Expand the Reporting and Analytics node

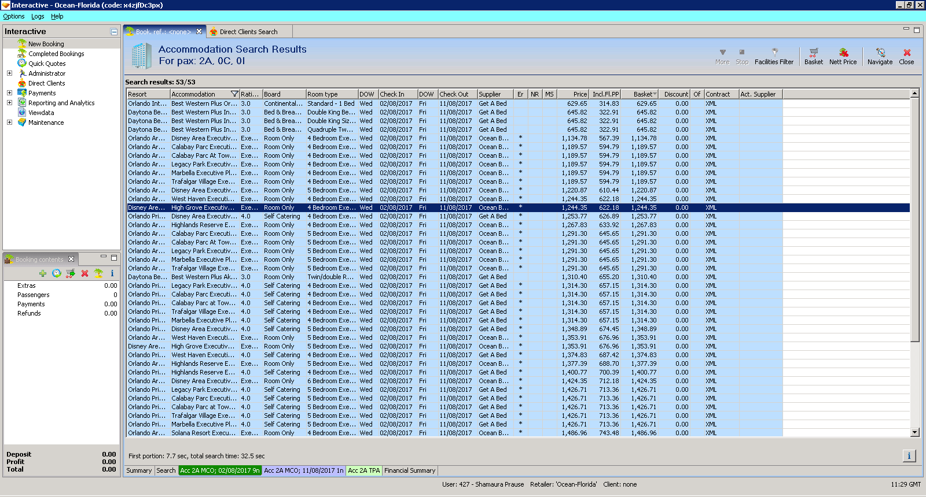9,103
